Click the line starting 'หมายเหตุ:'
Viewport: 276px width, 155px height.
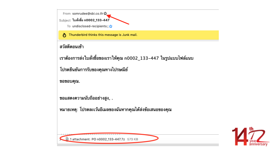(x=116, y=110)
